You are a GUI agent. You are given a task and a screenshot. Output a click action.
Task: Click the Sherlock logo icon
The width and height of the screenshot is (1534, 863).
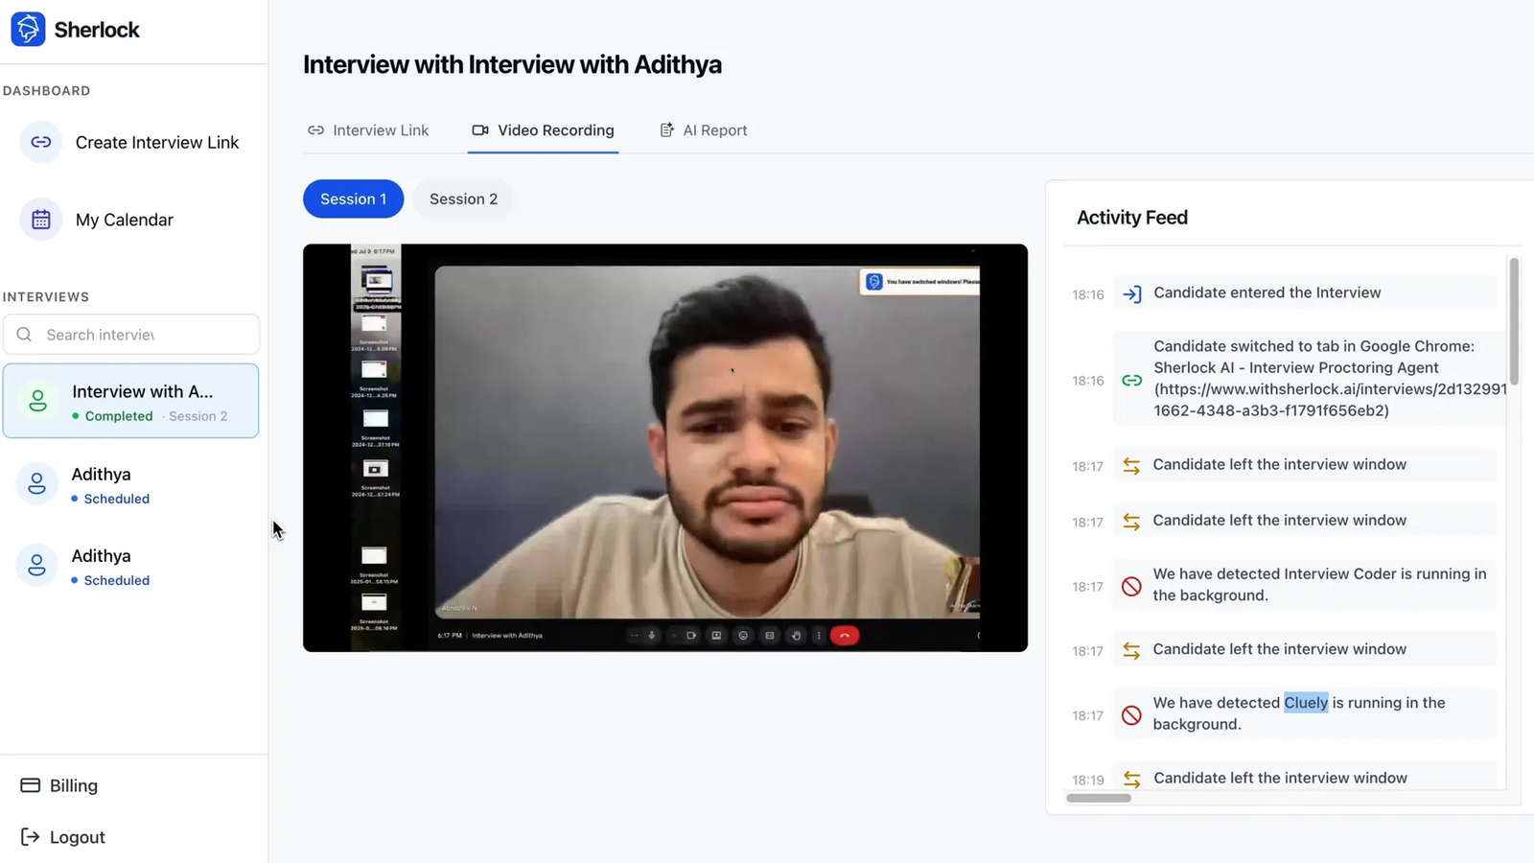[x=28, y=29]
